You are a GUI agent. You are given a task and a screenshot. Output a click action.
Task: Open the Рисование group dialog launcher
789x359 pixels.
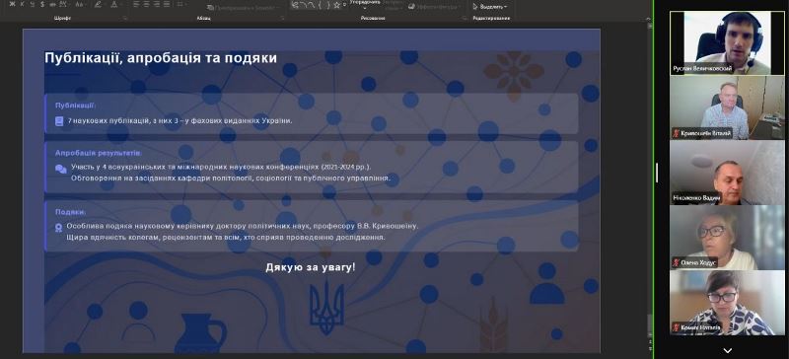[x=465, y=18]
